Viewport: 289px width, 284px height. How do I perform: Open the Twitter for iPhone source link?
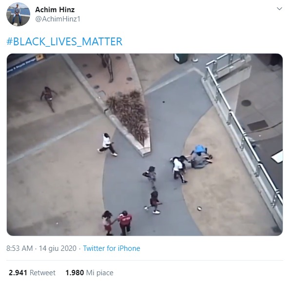click(112, 248)
